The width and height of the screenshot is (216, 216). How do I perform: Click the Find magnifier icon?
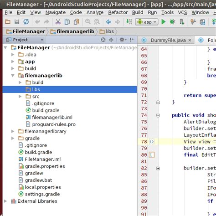[x=88, y=22]
